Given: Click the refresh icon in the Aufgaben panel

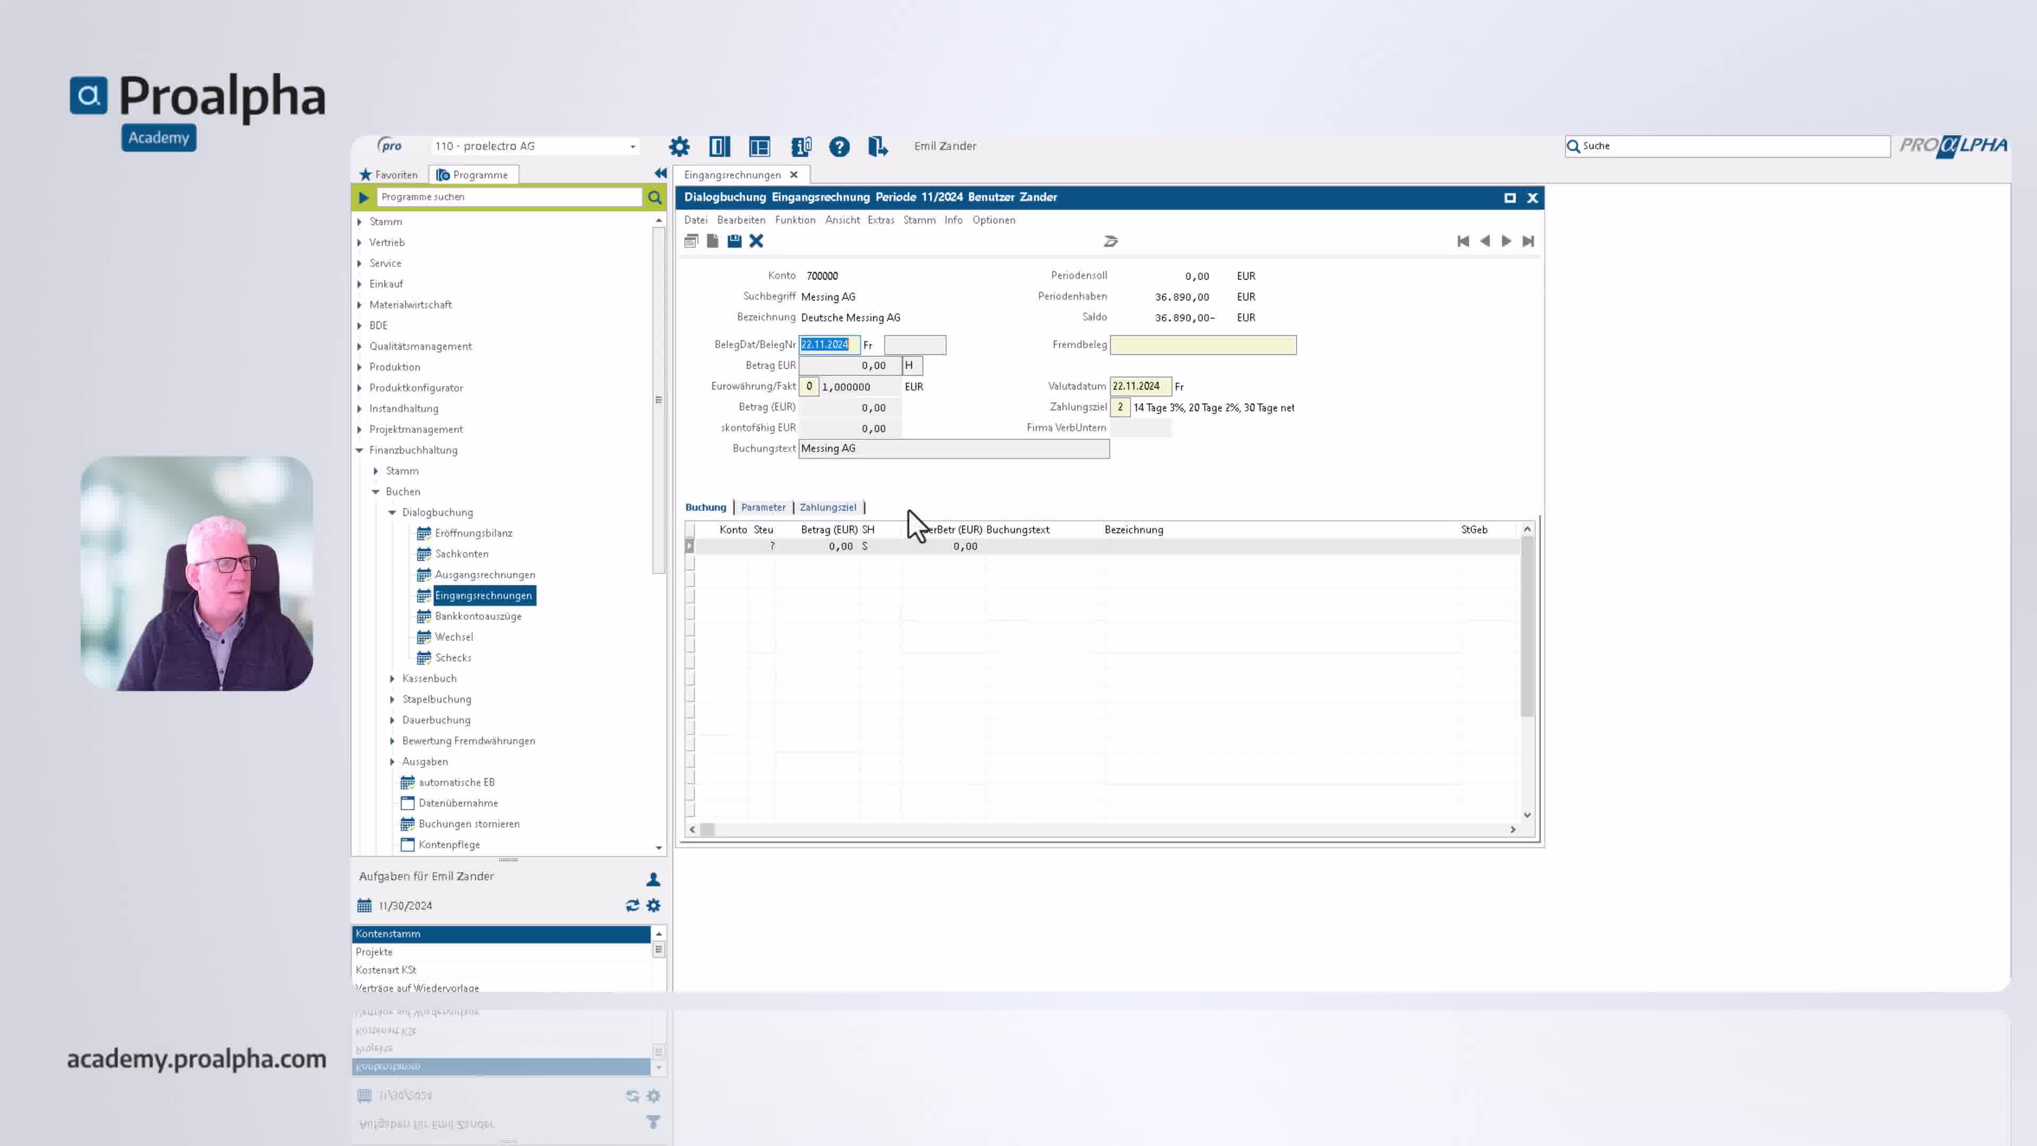Looking at the screenshot, I should click(x=633, y=906).
